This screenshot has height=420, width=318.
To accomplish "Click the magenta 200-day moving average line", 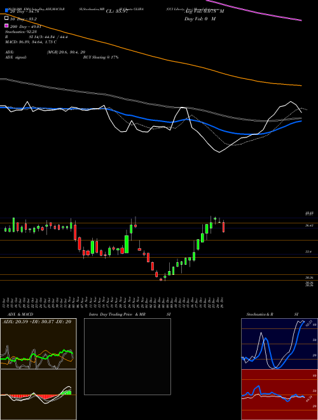I will tap(254, 11).
